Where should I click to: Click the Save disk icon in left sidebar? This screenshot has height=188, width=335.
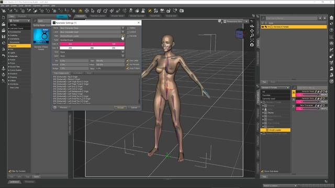(4, 37)
